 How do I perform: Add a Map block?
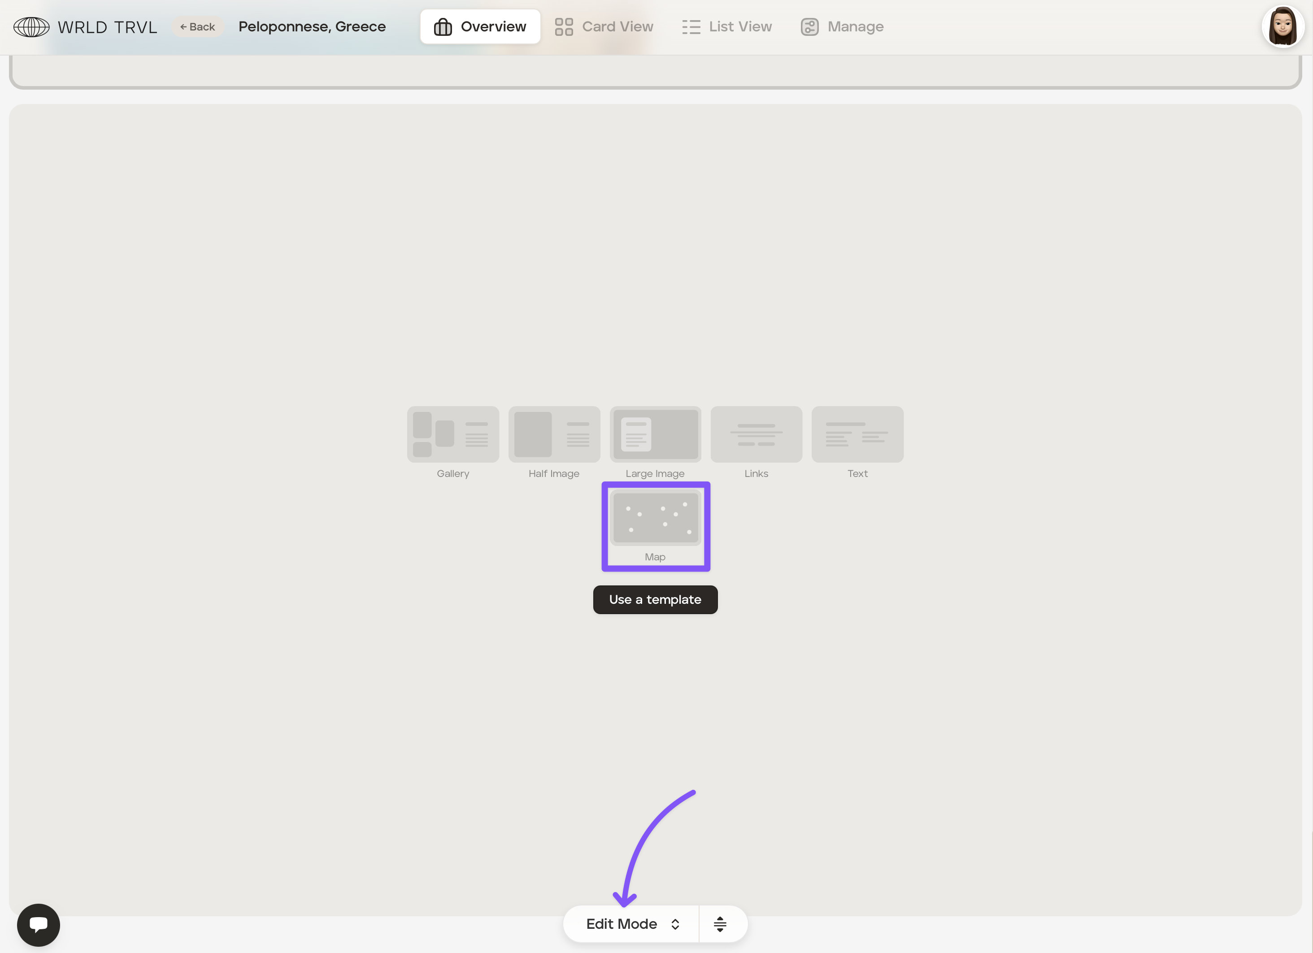(x=655, y=518)
